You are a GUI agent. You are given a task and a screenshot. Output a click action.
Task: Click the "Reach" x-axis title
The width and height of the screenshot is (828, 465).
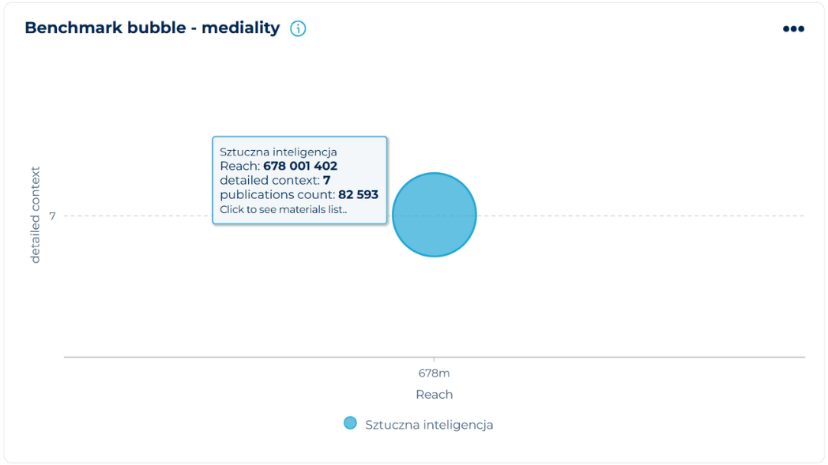click(x=434, y=394)
